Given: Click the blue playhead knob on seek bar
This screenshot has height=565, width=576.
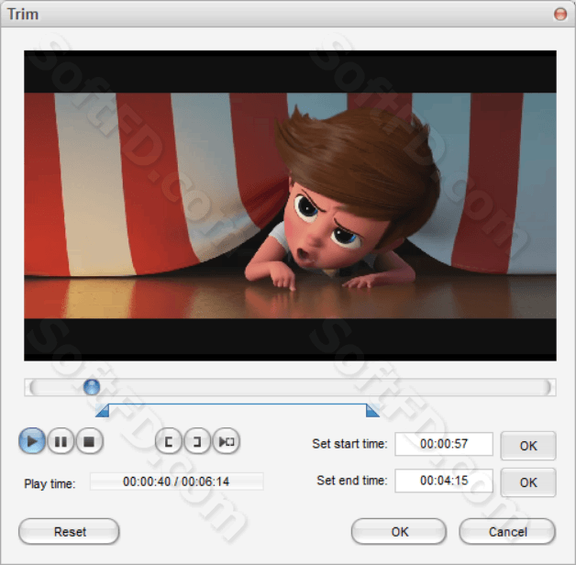Looking at the screenshot, I should pos(92,387).
